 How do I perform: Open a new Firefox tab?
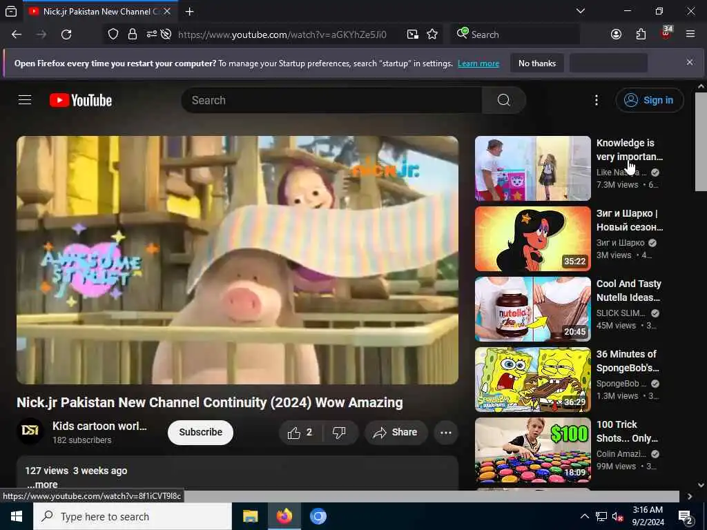tap(190, 12)
